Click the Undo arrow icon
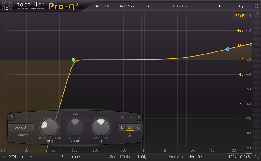Viewport: 261px width, 161px height. coord(98,6)
